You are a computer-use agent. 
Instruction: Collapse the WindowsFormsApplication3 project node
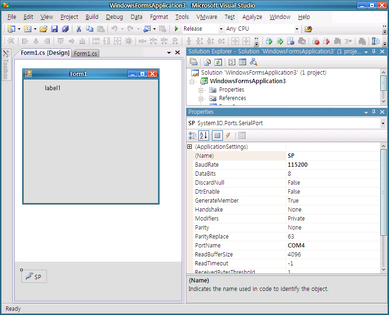(192, 82)
